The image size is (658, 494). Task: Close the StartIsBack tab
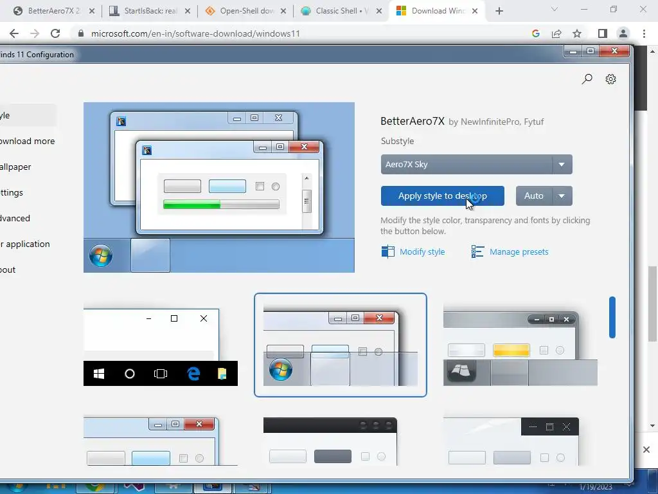click(x=188, y=12)
